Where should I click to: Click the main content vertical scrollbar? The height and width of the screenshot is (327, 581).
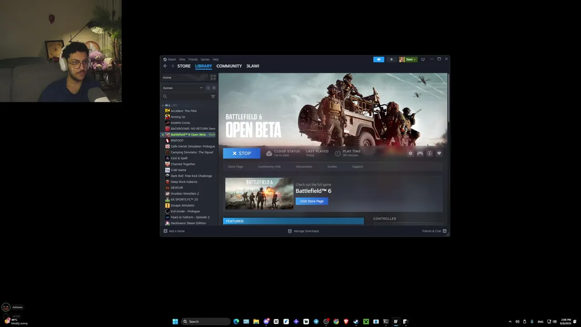(448, 98)
